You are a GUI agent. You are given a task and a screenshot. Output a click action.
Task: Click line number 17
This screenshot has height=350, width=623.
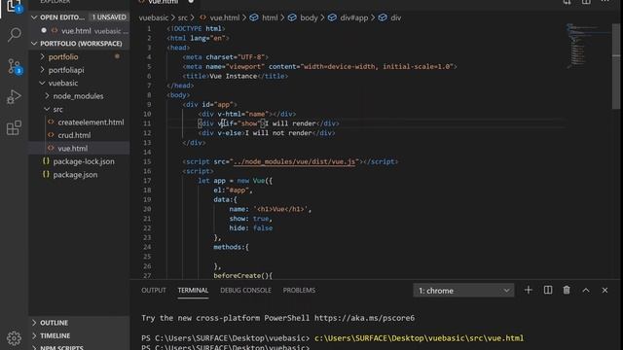(147, 181)
